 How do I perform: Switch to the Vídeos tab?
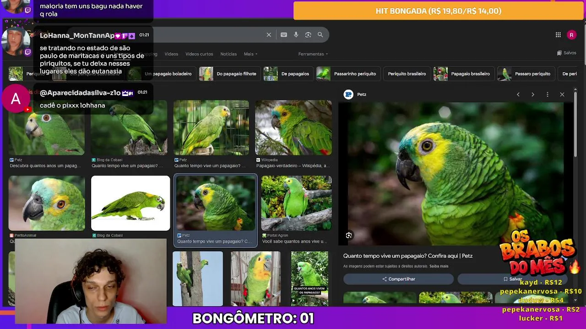(x=171, y=54)
